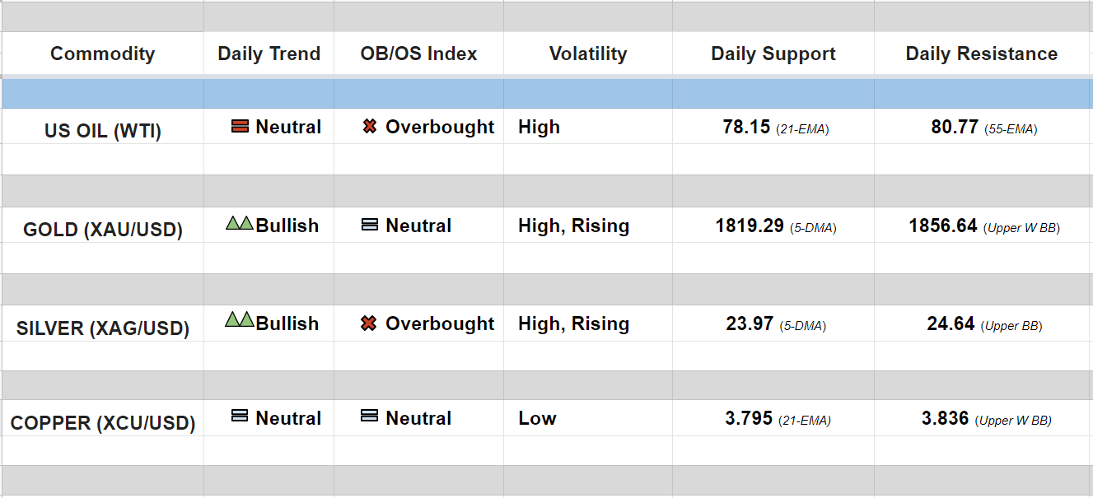Screen dimensions: 1093x498
Task: Click Copper's Low volatility cell
Action: point(537,418)
